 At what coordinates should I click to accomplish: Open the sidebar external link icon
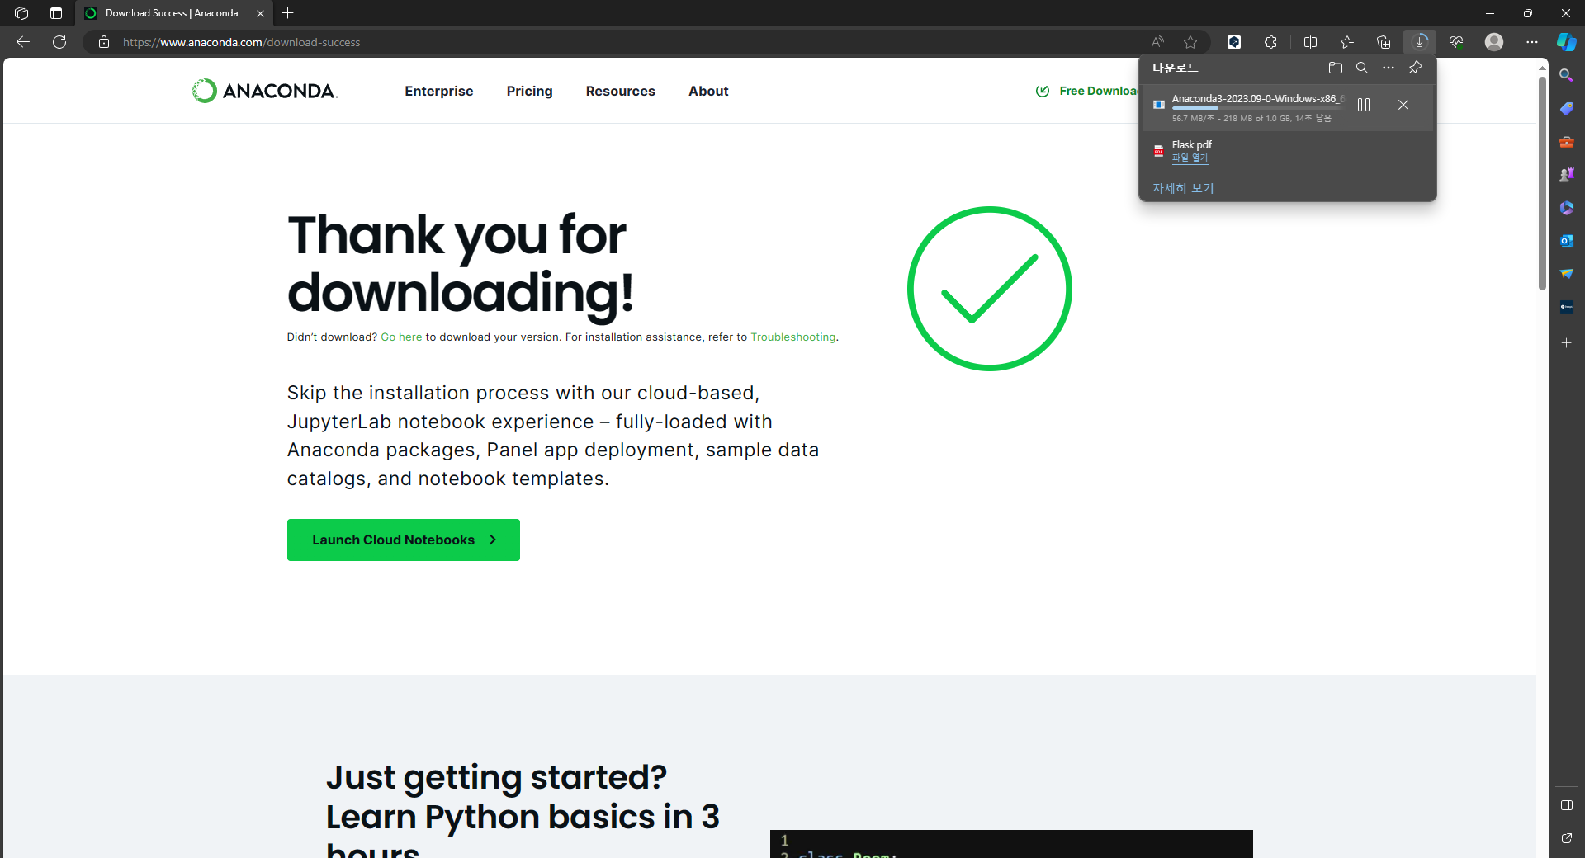[x=1566, y=838]
